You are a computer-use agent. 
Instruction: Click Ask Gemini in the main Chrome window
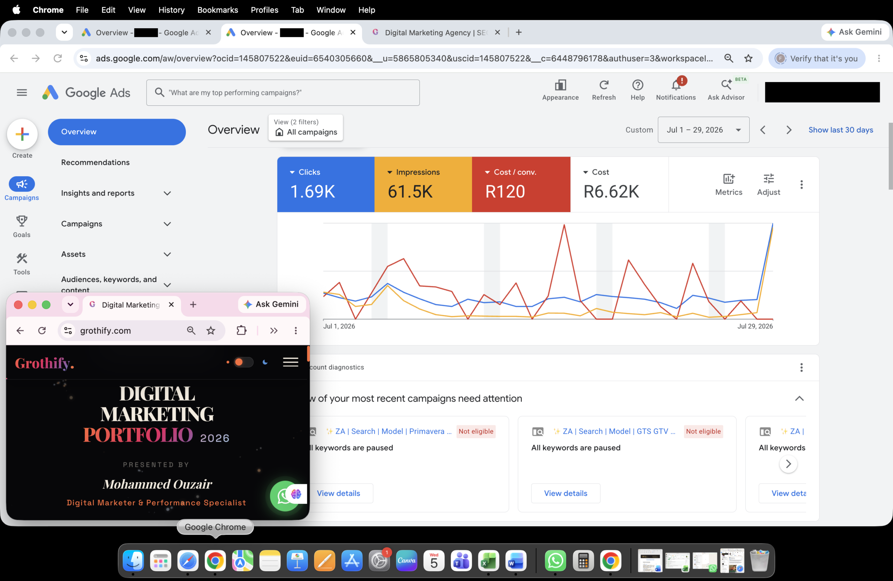coord(855,32)
